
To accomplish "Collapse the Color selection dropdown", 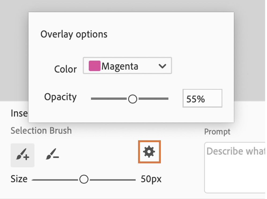I will coord(163,66).
